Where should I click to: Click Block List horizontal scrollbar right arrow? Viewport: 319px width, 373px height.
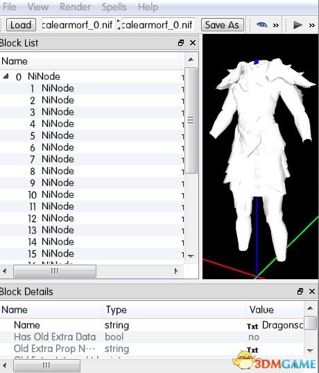click(x=176, y=271)
